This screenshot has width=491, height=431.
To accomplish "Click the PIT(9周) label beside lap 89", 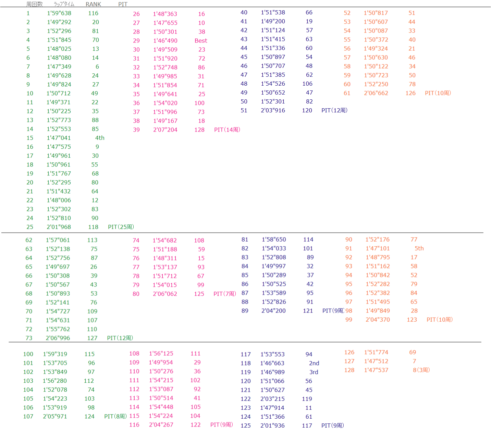I will tap(333, 311).
